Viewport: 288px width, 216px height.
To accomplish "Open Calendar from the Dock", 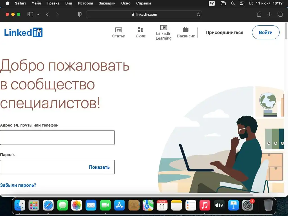I will click(x=162, y=205).
